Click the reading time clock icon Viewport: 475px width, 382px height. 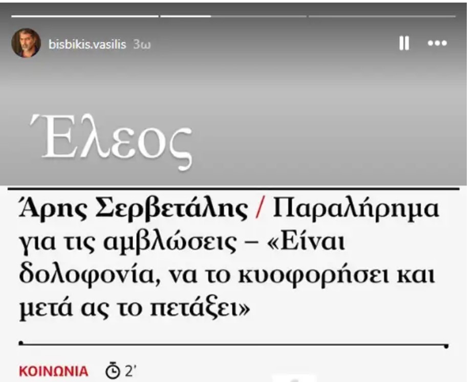[113, 370]
